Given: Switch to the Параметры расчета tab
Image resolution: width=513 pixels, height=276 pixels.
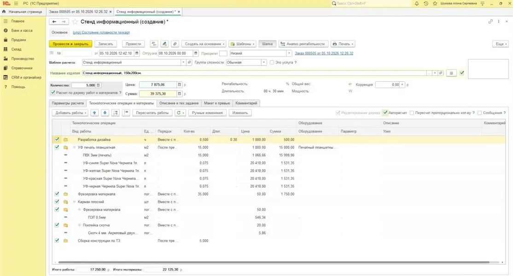Looking at the screenshot, I should [x=68, y=103].
